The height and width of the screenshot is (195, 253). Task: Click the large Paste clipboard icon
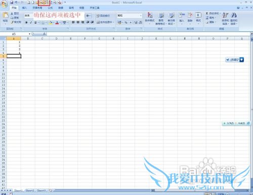coord(6,15)
